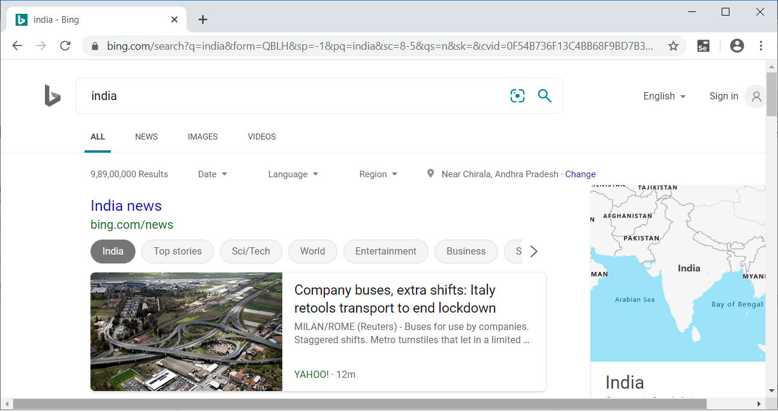The image size is (778, 412).
Task: Click the browser address bar URL
Action: coord(380,46)
